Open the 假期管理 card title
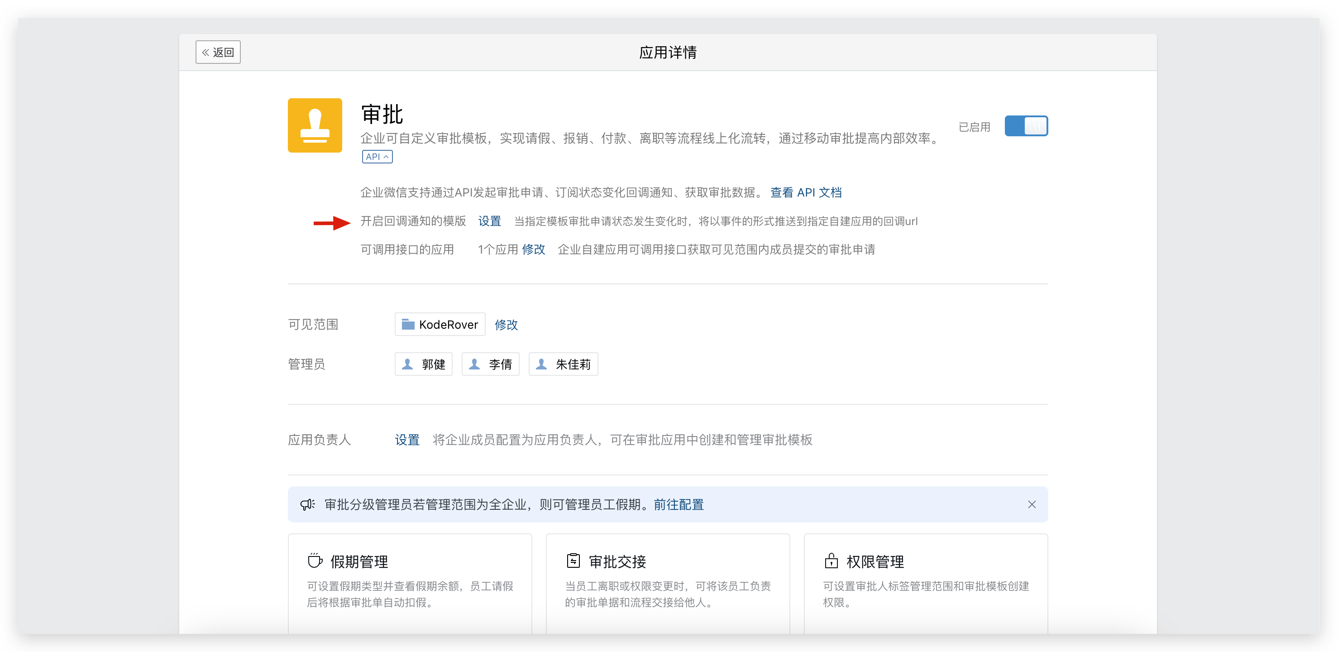Image resolution: width=1338 pixels, height=652 pixels. pos(359,561)
